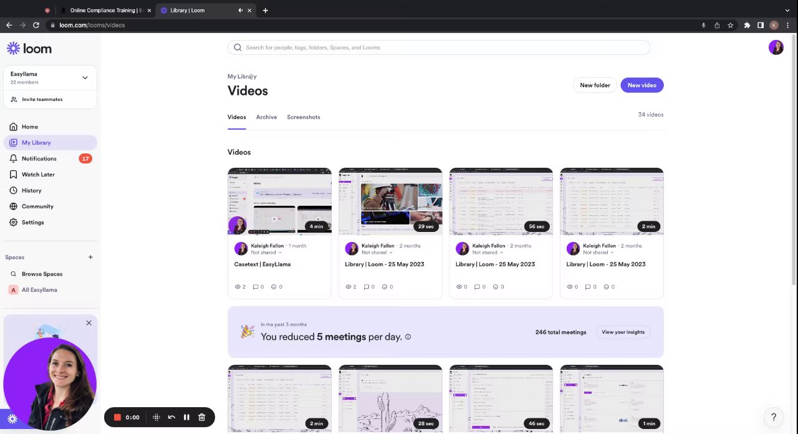The image size is (798, 434).
Task: Toggle Chrome side panel
Action: (x=761, y=25)
